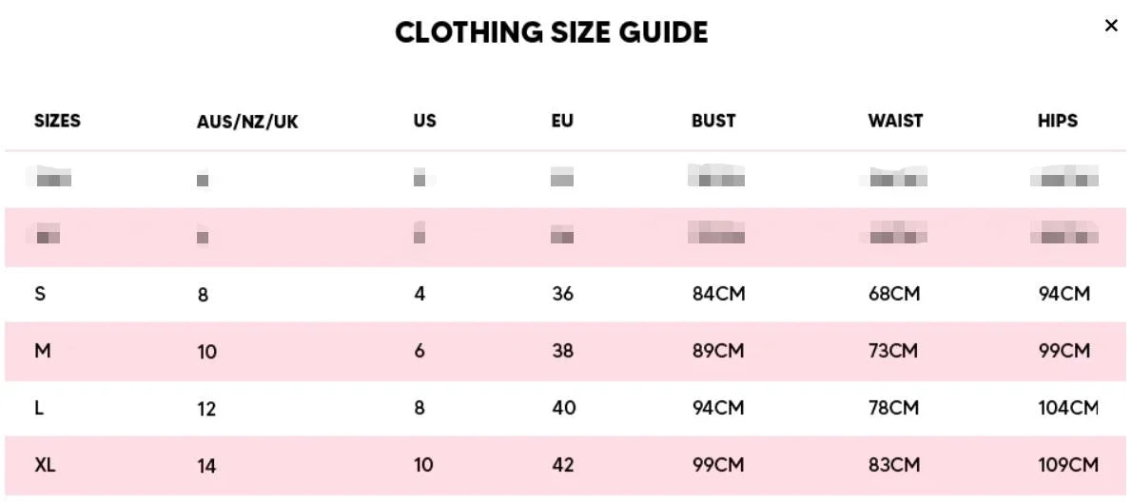Click the US column header
The height and width of the screenshot is (503, 1132).
point(425,122)
